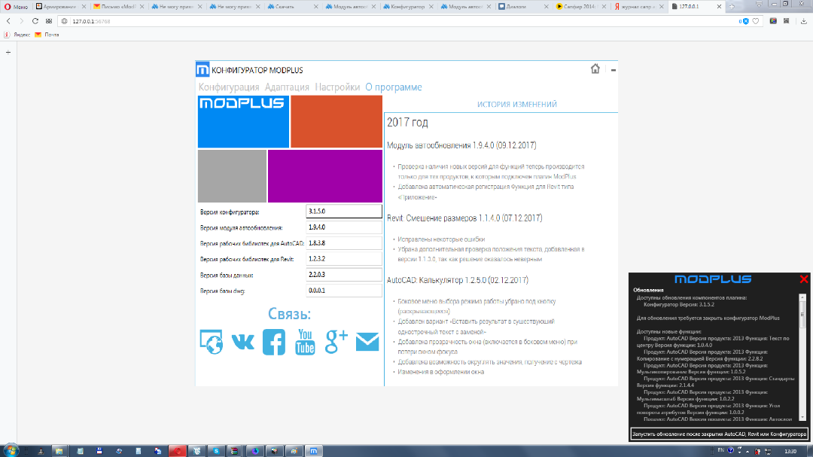Viewport: 813px width, 457px height.
Task: Open the red Opera button on the taskbar
Action: tap(178, 451)
